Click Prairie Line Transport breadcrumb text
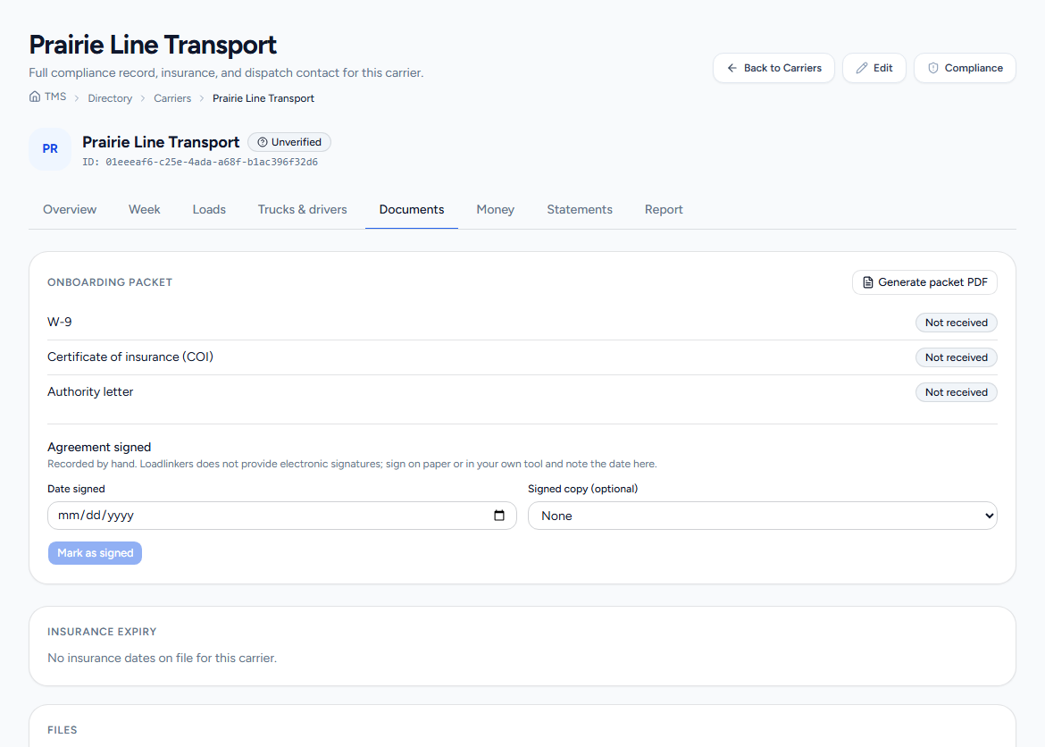 (x=263, y=98)
